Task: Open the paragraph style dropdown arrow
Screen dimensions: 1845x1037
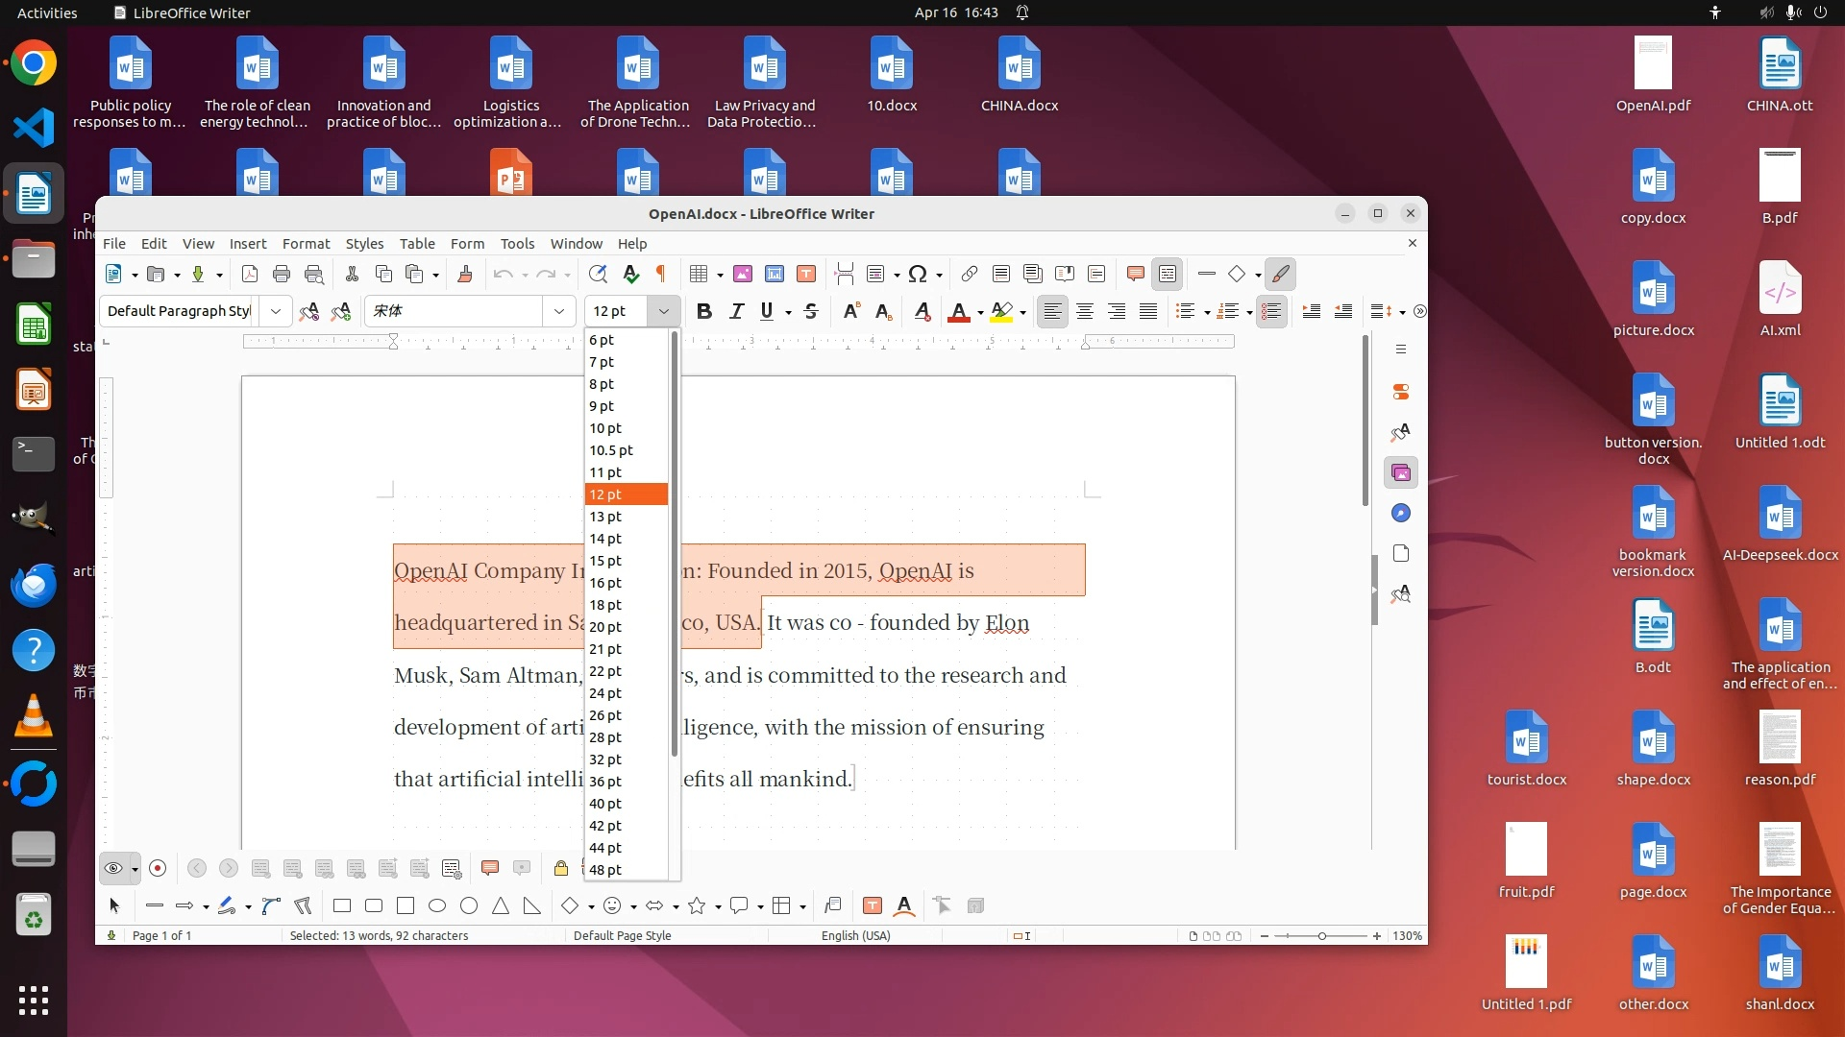Action: (x=276, y=311)
